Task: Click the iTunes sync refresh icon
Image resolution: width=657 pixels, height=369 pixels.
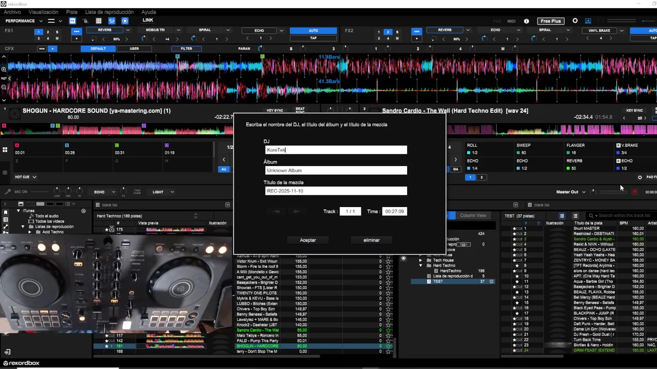Action: (x=83, y=211)
